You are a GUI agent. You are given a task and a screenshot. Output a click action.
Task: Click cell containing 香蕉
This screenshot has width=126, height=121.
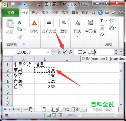23,81
